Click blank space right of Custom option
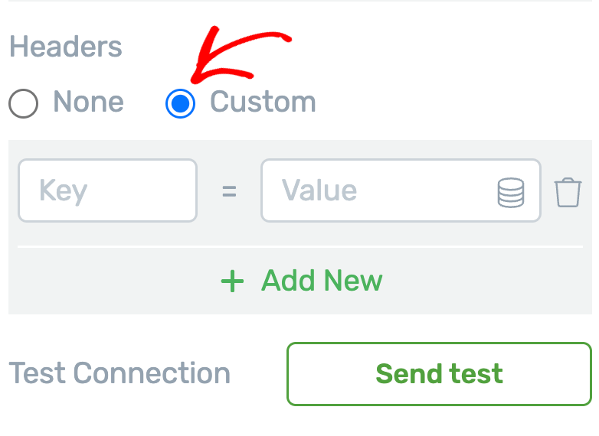The height and width of the screenshot is (436, 599). click(x=452, y=102)
